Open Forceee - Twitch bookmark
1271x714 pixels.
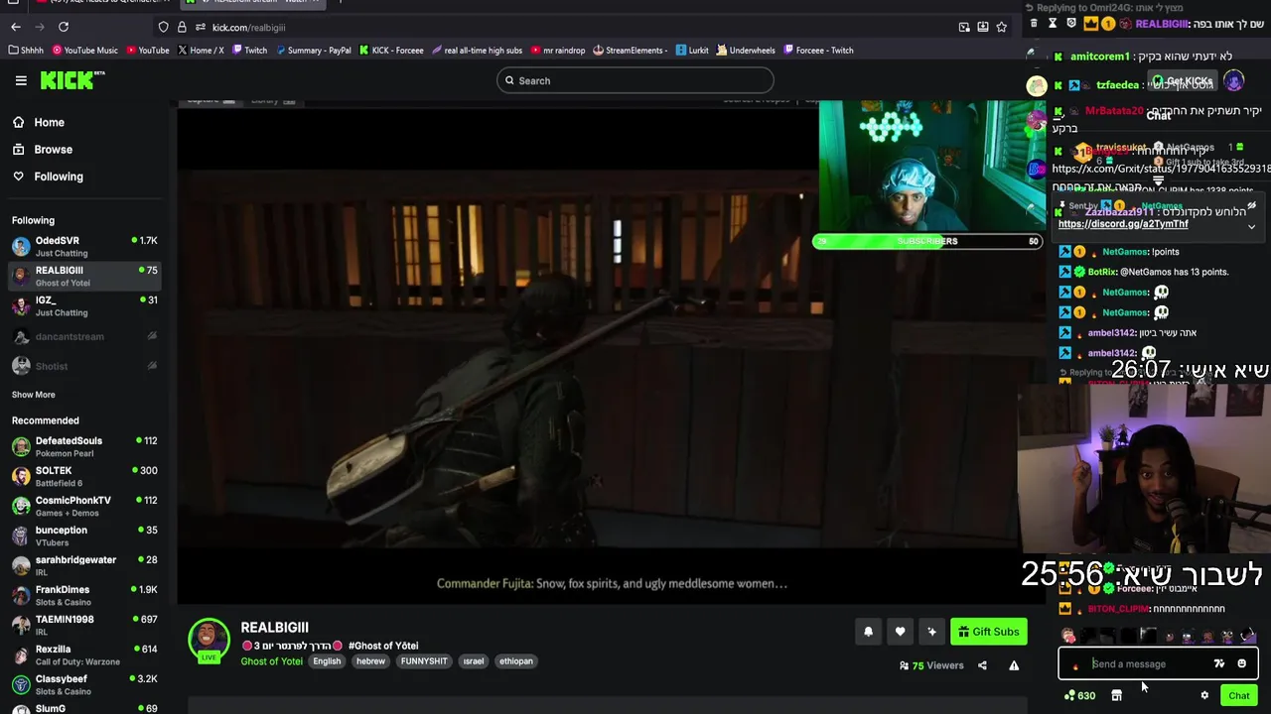(x=818, y=51)
